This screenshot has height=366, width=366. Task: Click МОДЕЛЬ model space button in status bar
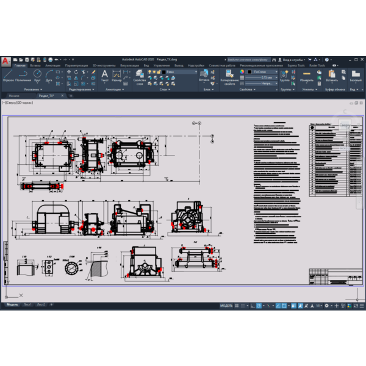point(226,306)
